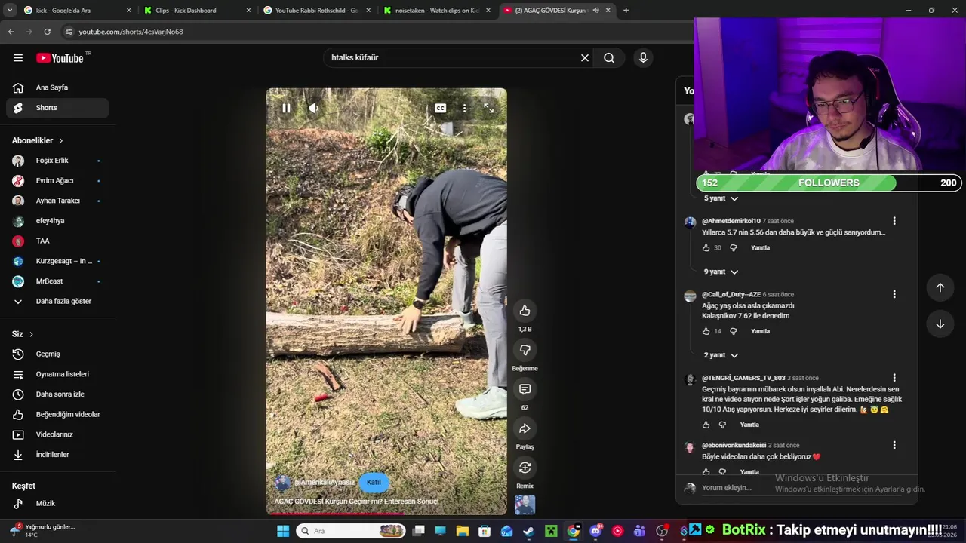The width and height of the screenshot is (966, 543).
Task: Open Beğendiğim videolar
Action: coord(57,415)
